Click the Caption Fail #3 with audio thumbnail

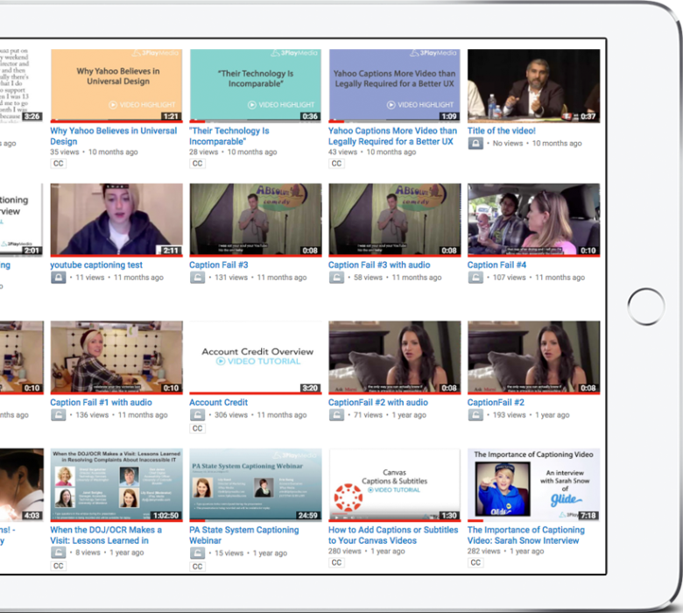pyautogui.click(x=394, y=220)
